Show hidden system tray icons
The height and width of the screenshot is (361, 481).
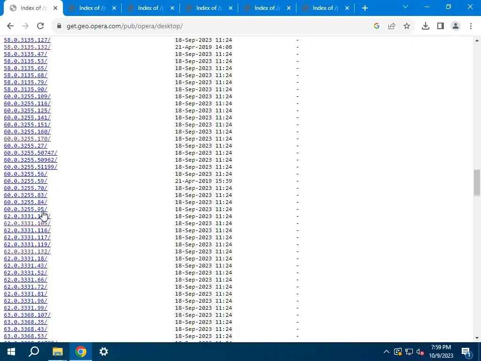387,352
